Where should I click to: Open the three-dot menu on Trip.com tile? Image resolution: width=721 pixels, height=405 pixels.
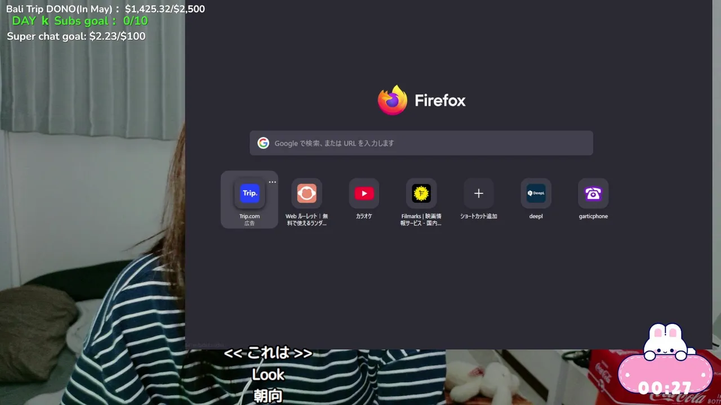coord(273,182)
